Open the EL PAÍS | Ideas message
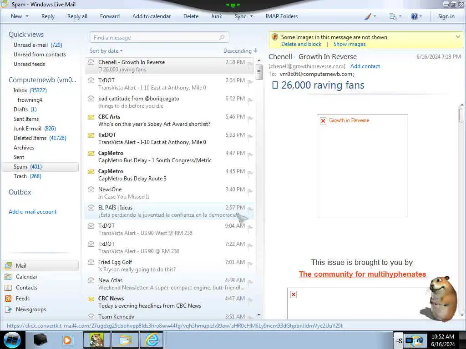The image size is (466, 349). 169,211
